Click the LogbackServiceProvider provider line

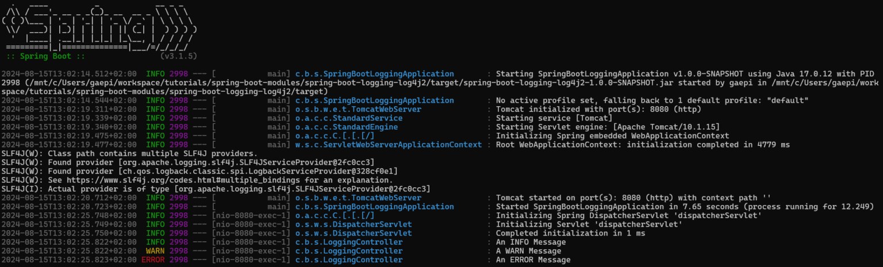point(199,171)
